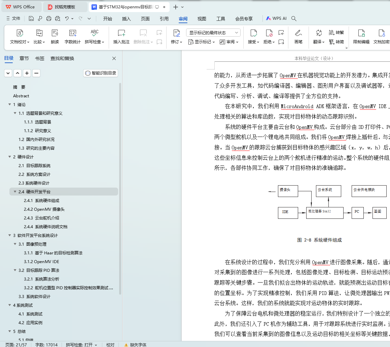
Task: Convert text with 繁转简
Action: click(x=336, y=42)
